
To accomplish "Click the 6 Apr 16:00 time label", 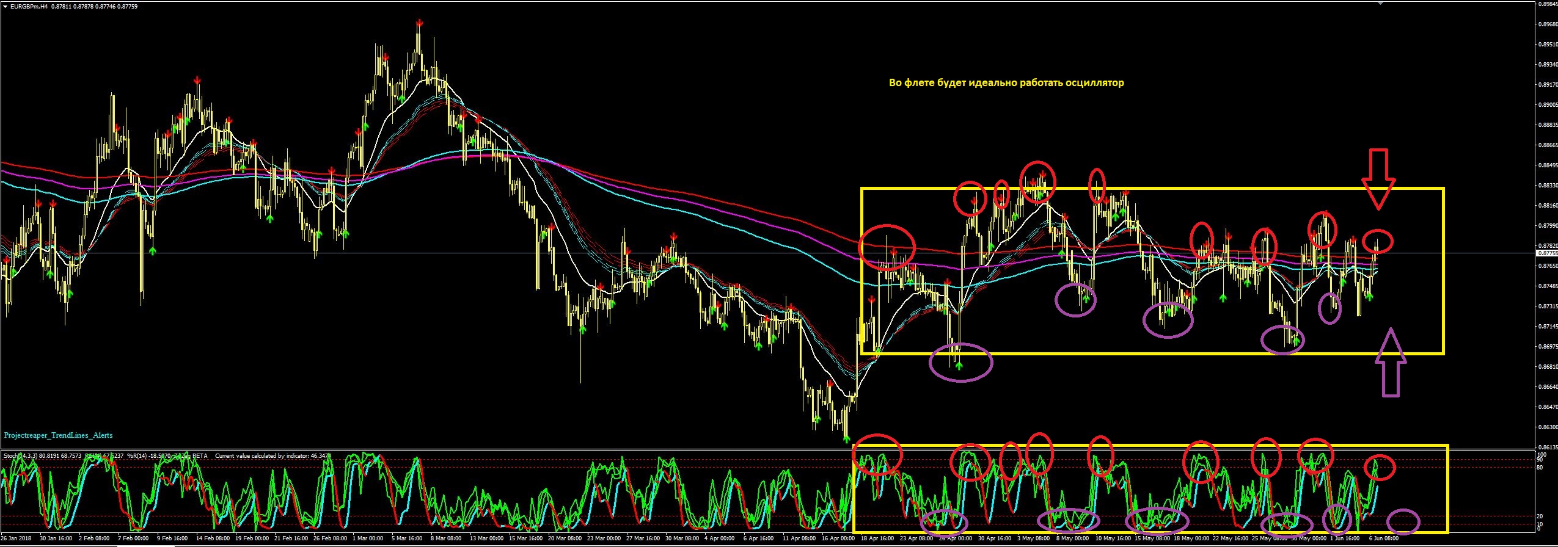I will [x=759, y=538].
